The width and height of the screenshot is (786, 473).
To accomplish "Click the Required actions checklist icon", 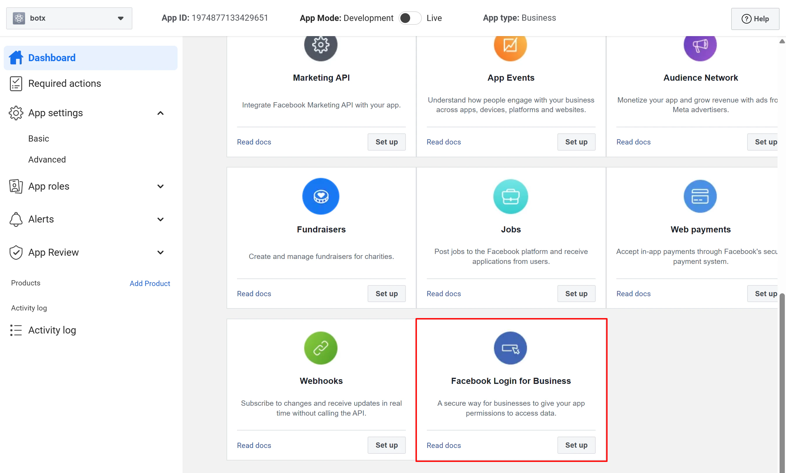I will pyautogui.click(x=16, y=84).
